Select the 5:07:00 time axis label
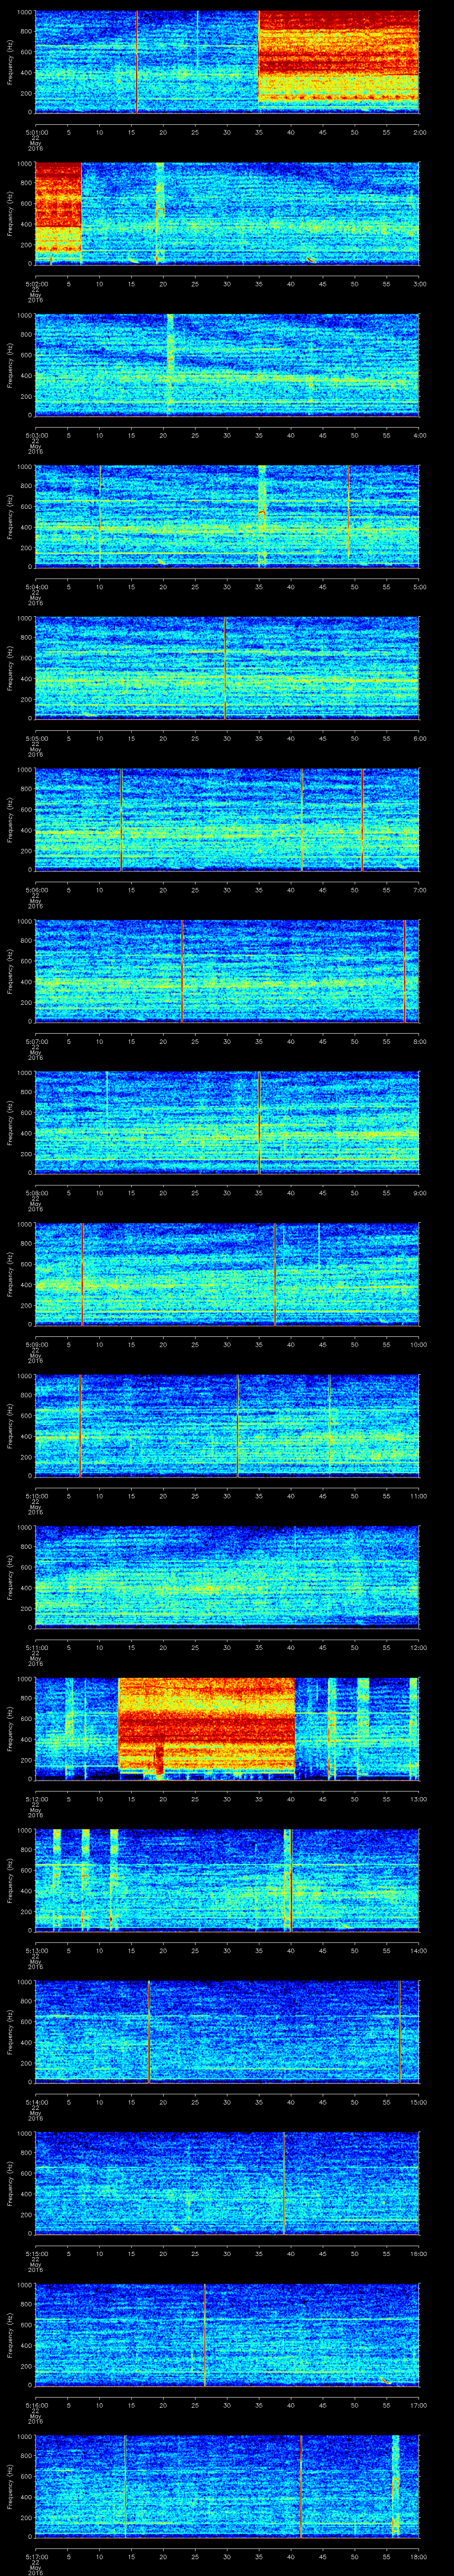Viewport: 454px width, 2576px height. click(x=36, y=1041)
